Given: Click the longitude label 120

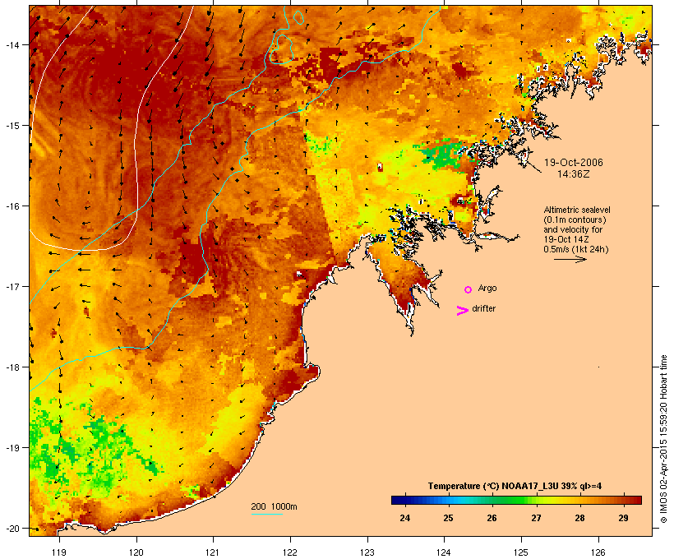Looking at the screenshot, I should point(136,552).
